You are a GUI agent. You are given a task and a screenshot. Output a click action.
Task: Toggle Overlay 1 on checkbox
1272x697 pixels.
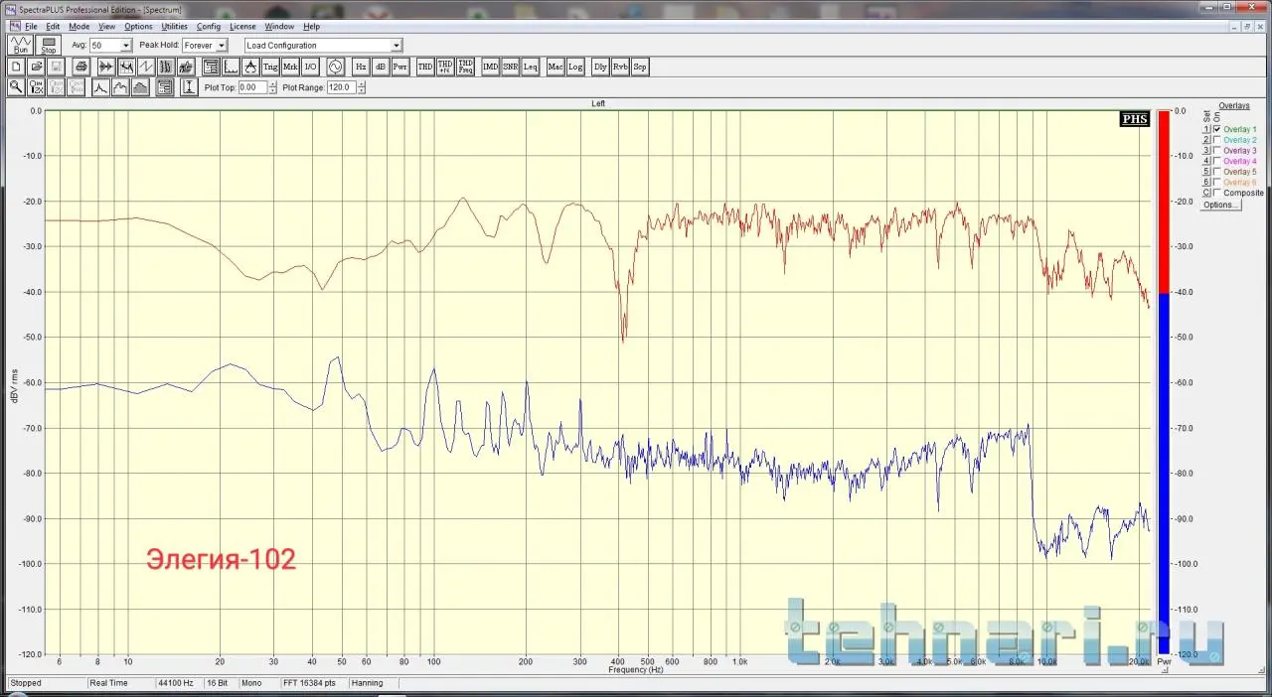[1217, 129]
